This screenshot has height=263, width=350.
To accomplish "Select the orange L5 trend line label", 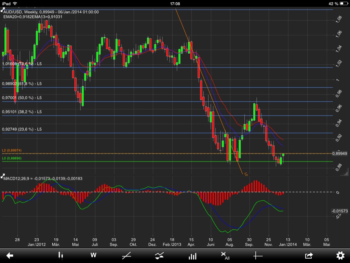I will click(246, 174).
